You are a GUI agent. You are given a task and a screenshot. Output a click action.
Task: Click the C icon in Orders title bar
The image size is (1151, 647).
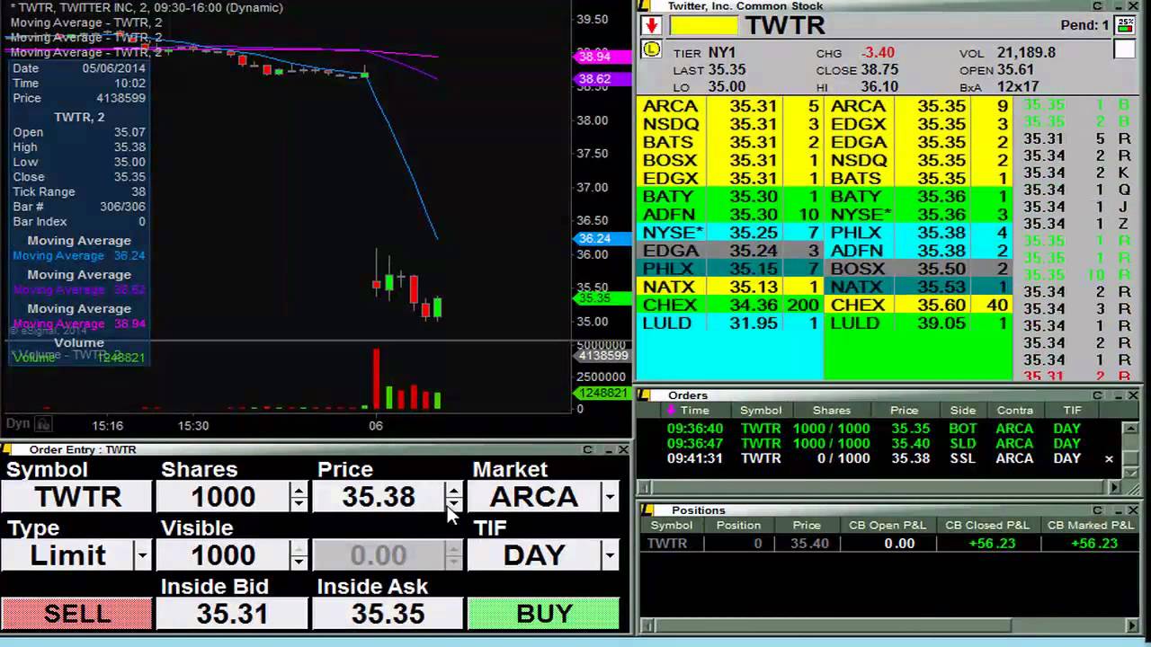point(1098,395)
